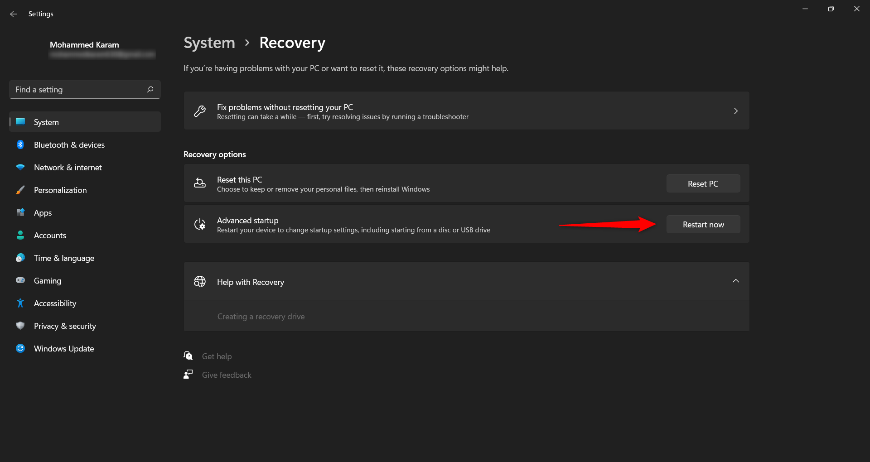Click the Get help chat icon

(188, 356)
